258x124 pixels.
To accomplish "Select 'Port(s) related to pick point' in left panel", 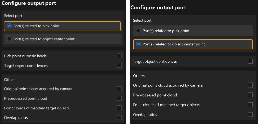I will coord(10,26).
